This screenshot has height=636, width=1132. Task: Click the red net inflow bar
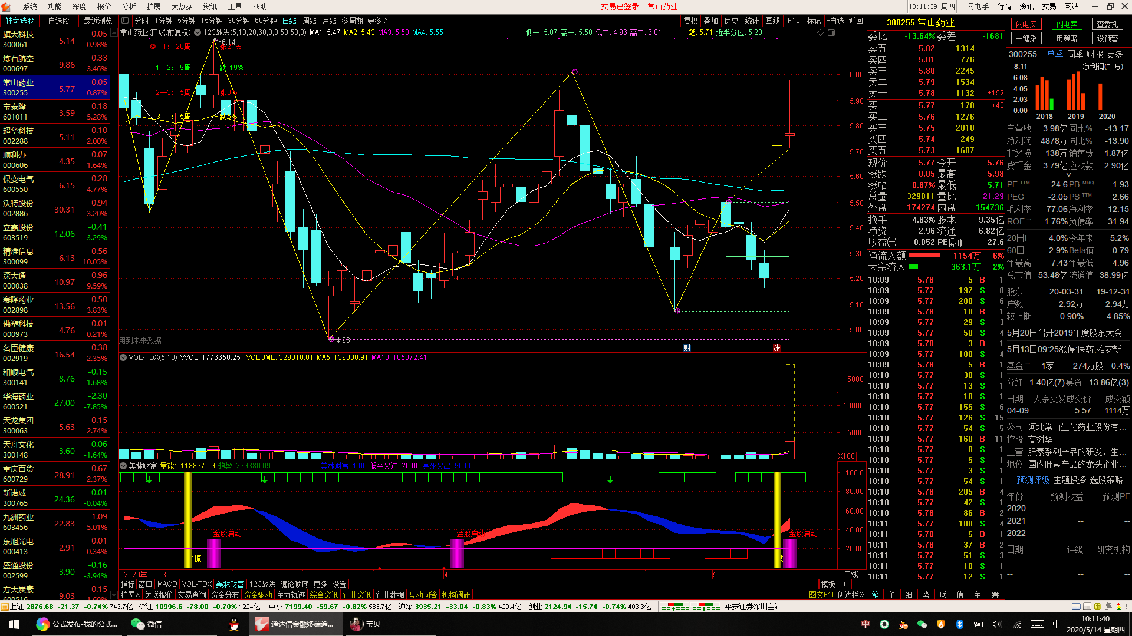tap(924, 256)
